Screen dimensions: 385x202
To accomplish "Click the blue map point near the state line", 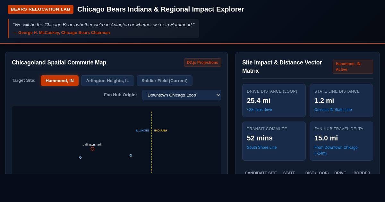I will click(131, 156).
